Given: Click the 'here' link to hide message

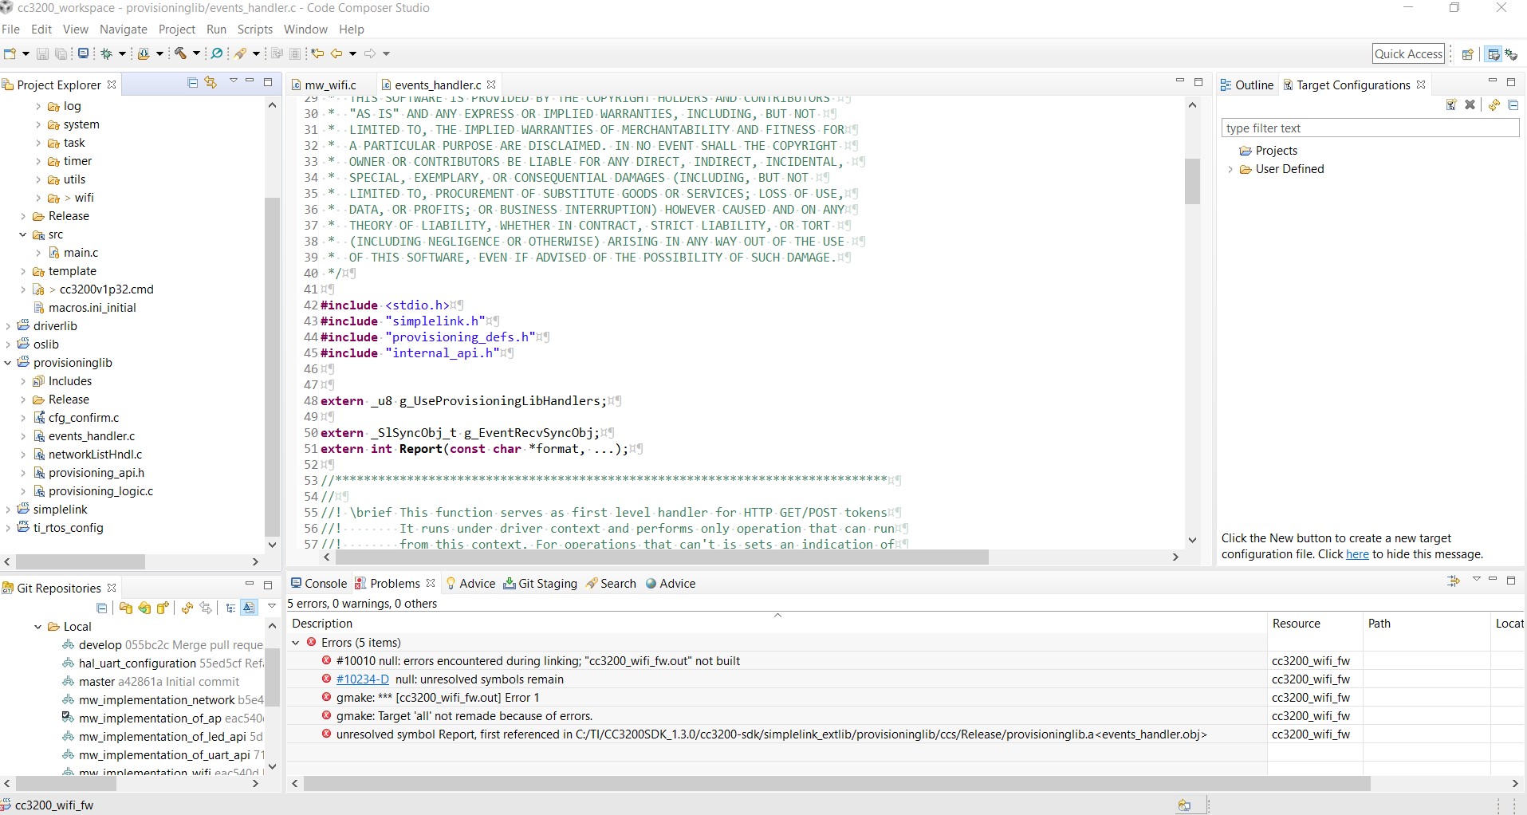Looking at the screenshot, I should (1357, 554).
